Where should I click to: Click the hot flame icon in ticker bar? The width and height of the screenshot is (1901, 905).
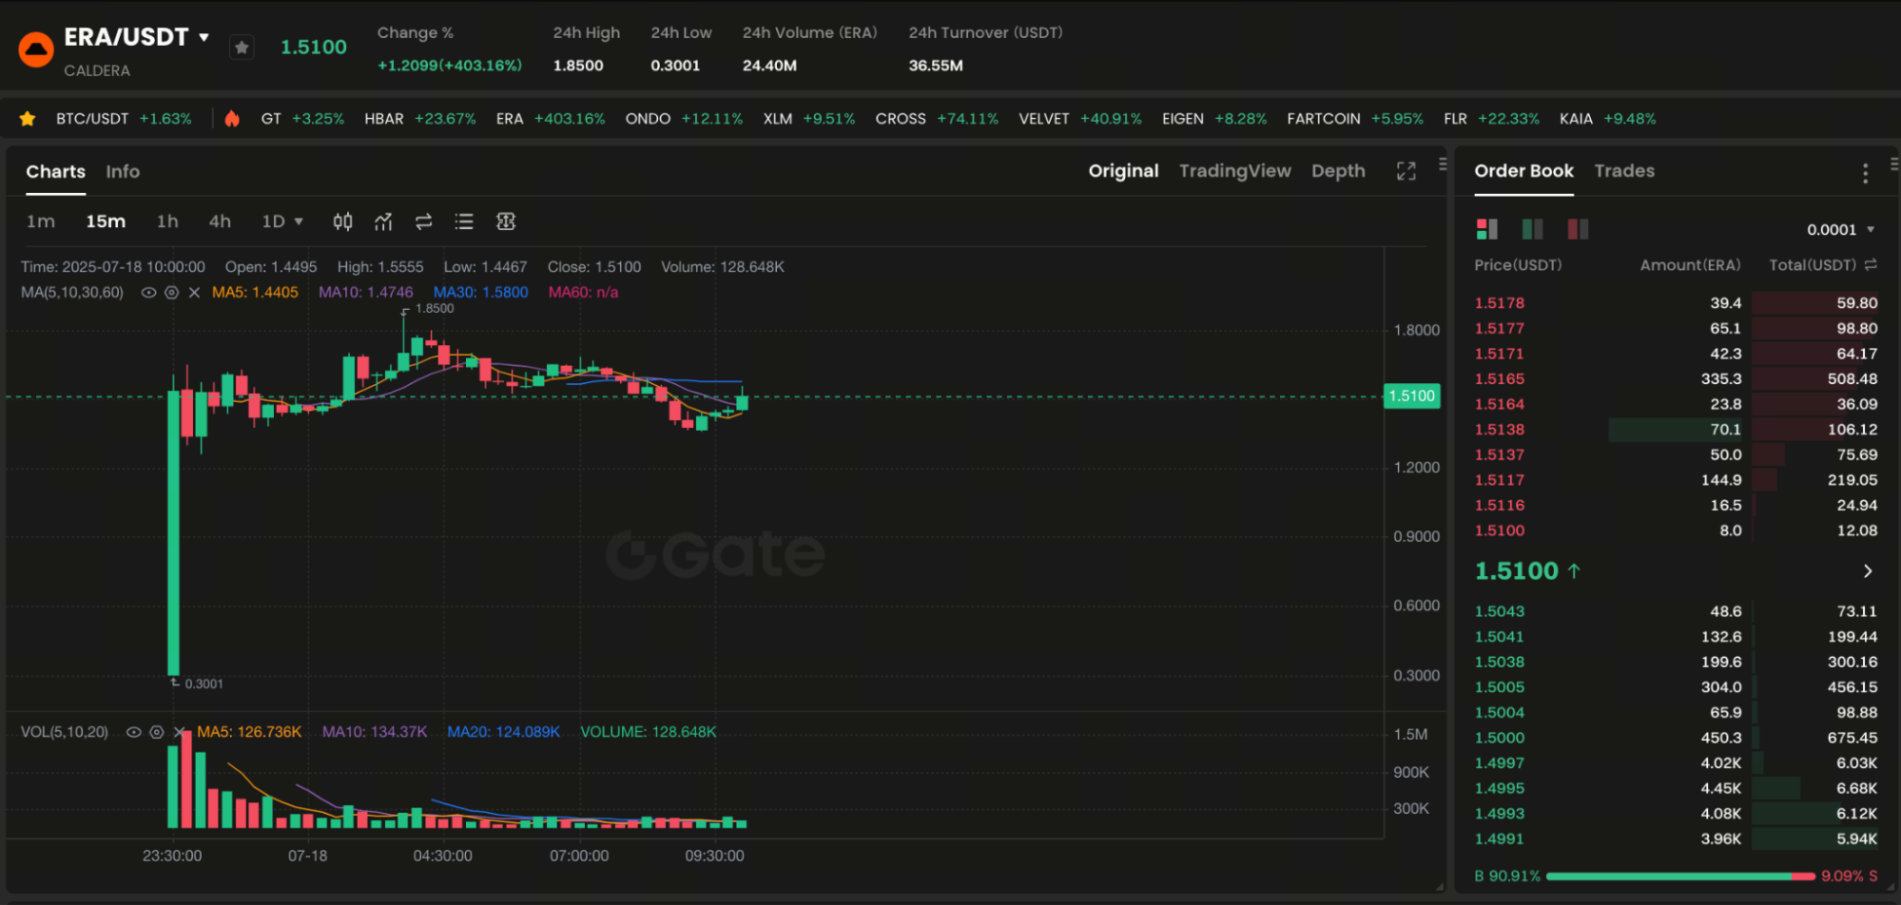(x=232, y=119)
